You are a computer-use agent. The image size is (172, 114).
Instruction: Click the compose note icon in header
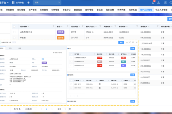coord(165,3)
